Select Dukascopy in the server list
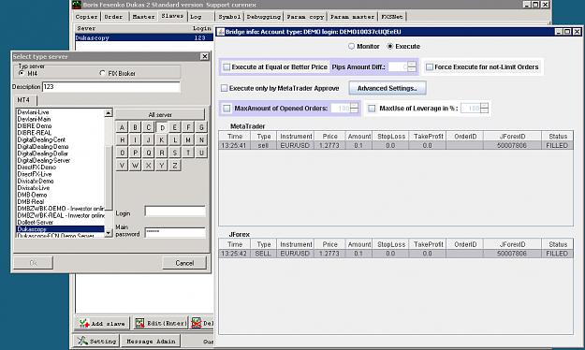 [x=61, y=229]
